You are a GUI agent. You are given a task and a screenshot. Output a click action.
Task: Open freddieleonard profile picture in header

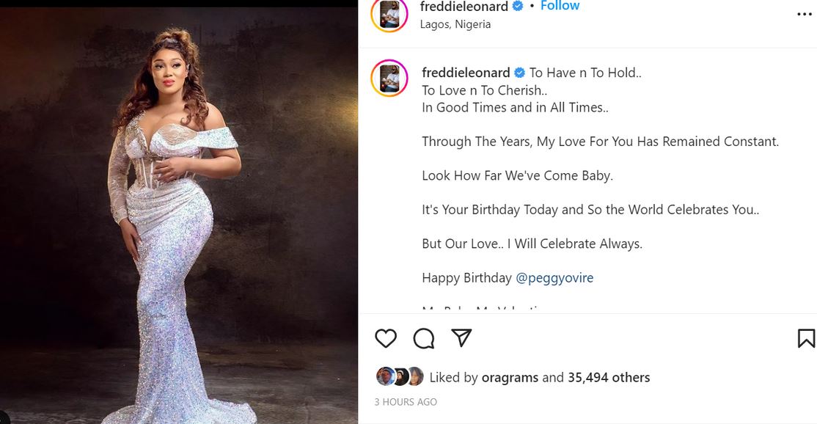389,14
